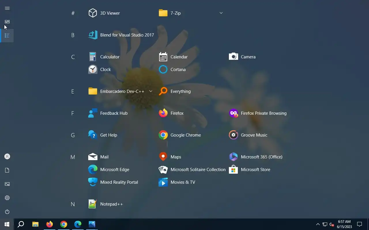Click the letter N group header
The width and height of the screenshot is (369, 230).
[73, 204]
